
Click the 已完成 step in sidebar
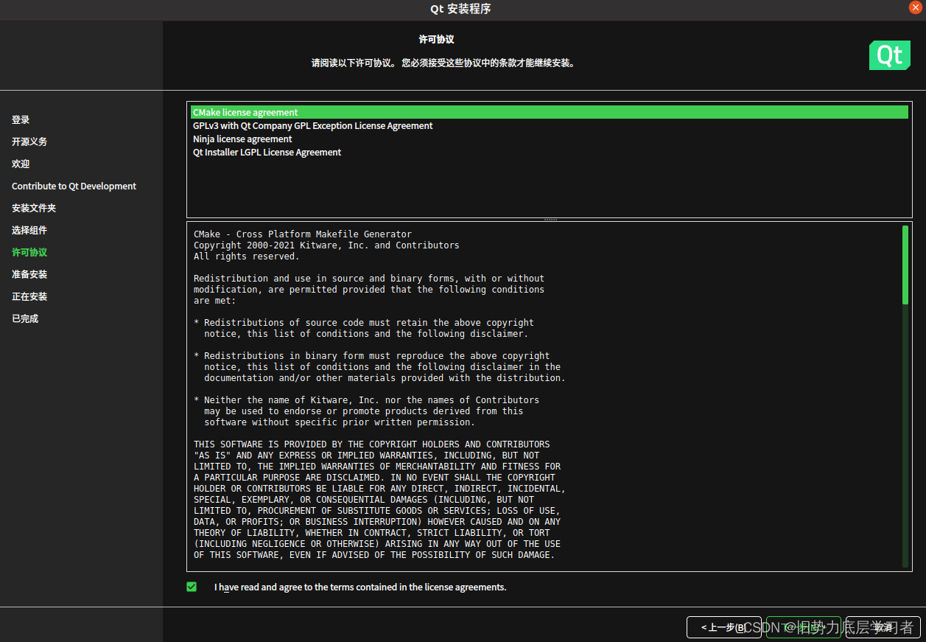(25, 318)
